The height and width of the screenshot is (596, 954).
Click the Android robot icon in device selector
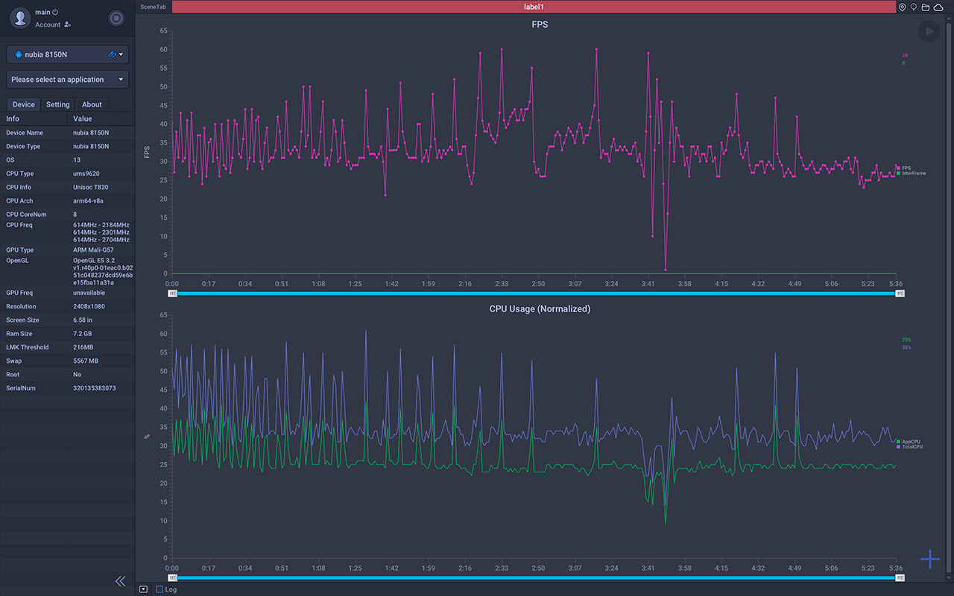coord(18,54)
